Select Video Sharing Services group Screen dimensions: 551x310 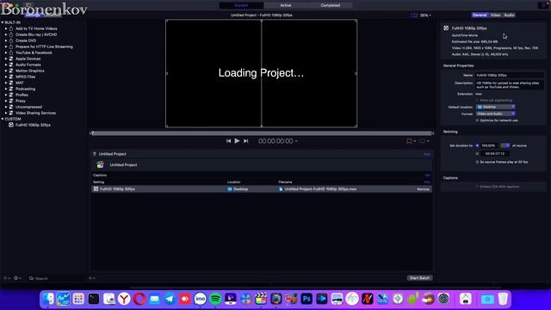point(35,113)
